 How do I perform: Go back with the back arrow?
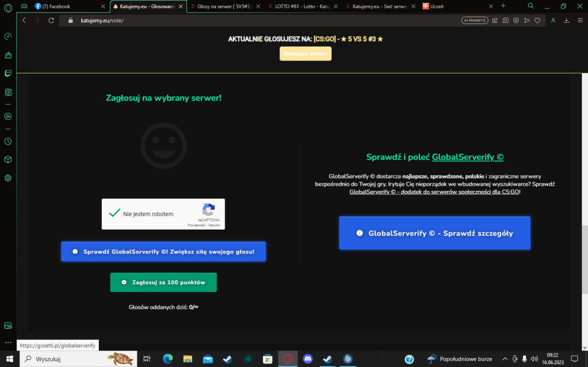(24, 20)
